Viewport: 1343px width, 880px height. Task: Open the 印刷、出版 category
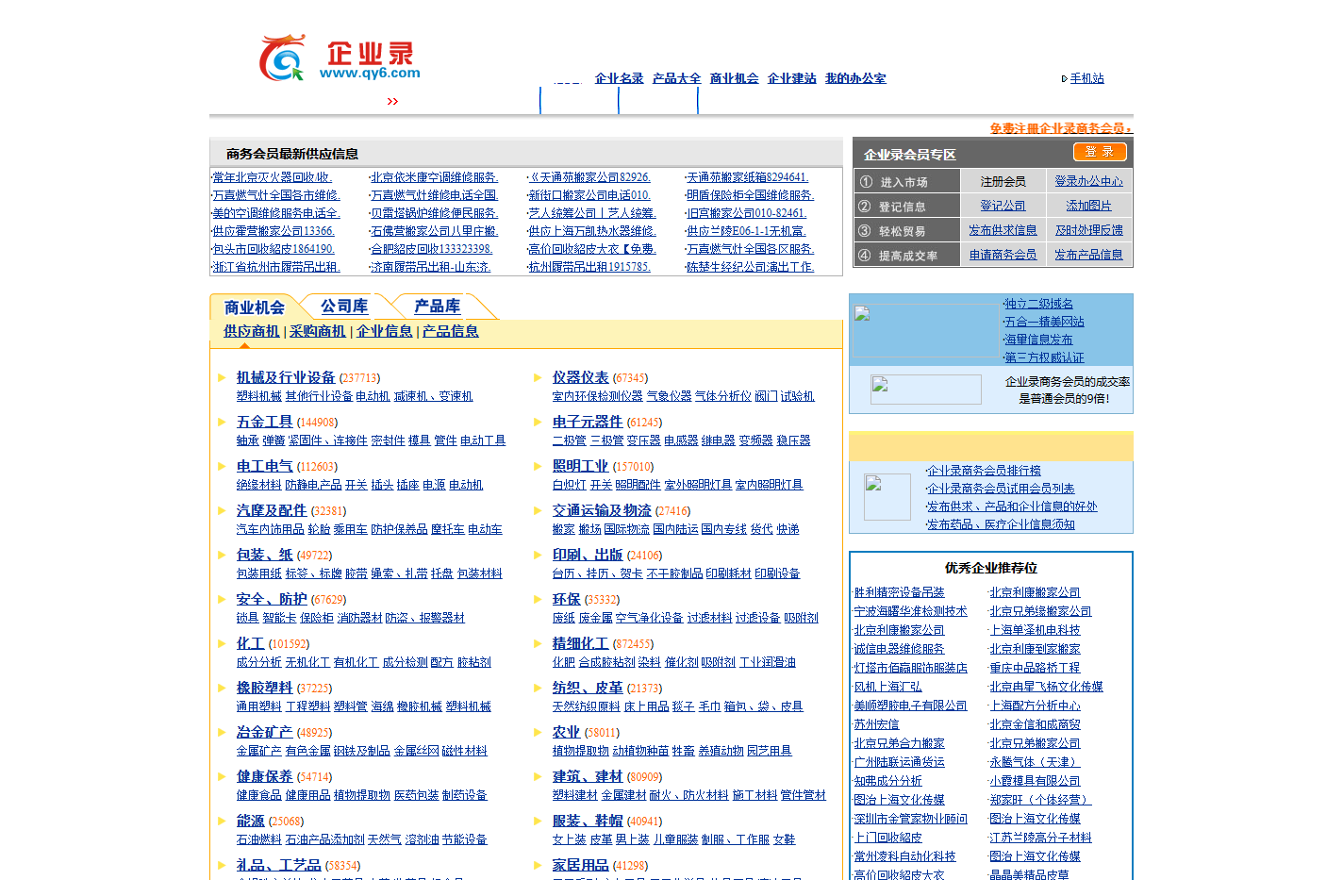[588, 555]
